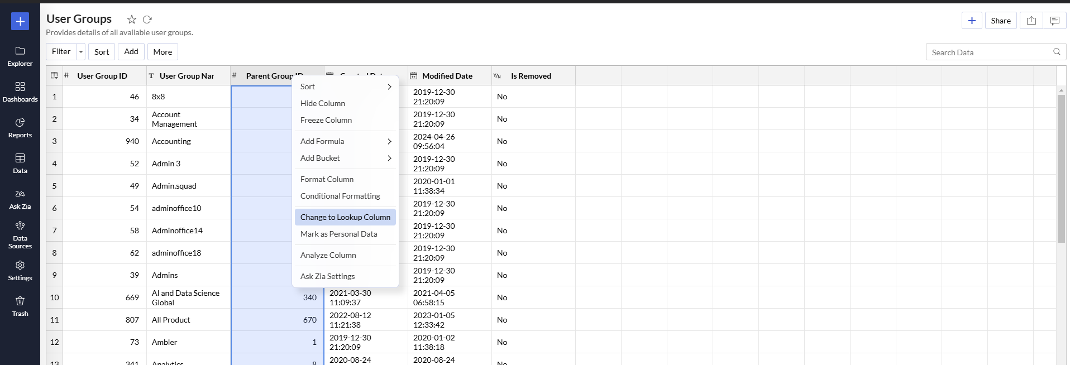Click the Search Data input field
Screen dimensions: 1070x365
(990, 52)
